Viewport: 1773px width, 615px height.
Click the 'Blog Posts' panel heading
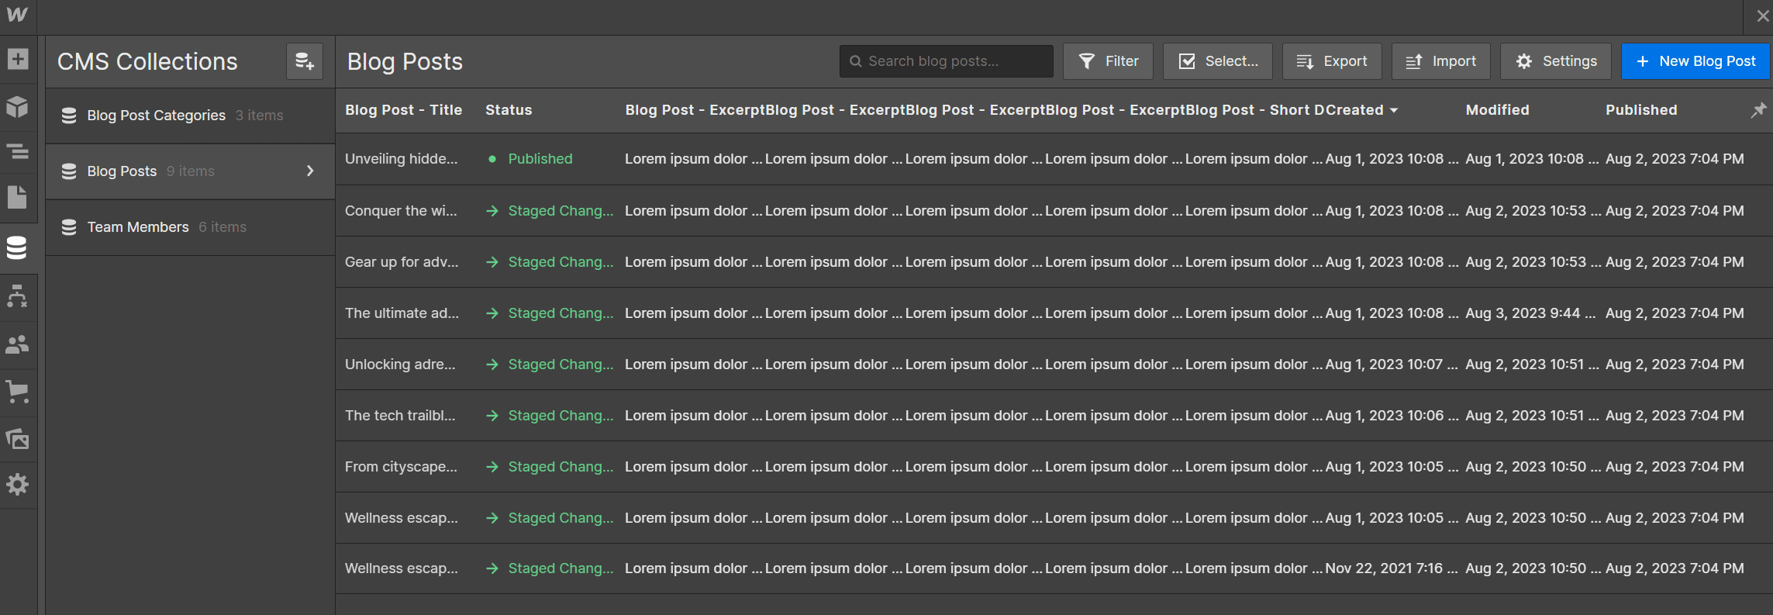pos(405,61)
